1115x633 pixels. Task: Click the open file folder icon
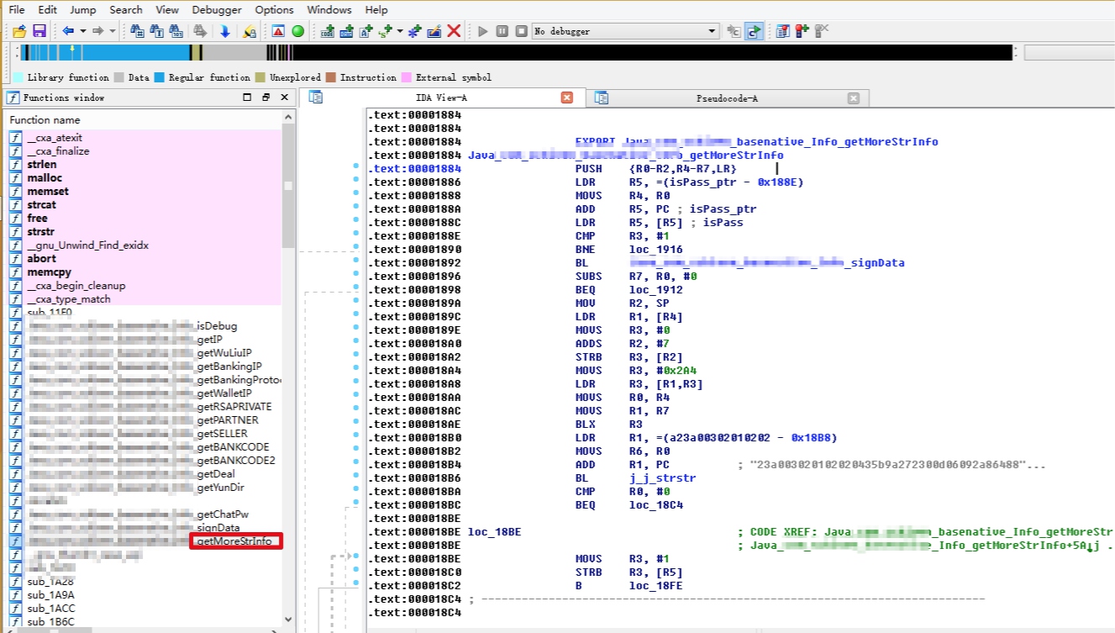pyautogui.click(x=19, y=31)
